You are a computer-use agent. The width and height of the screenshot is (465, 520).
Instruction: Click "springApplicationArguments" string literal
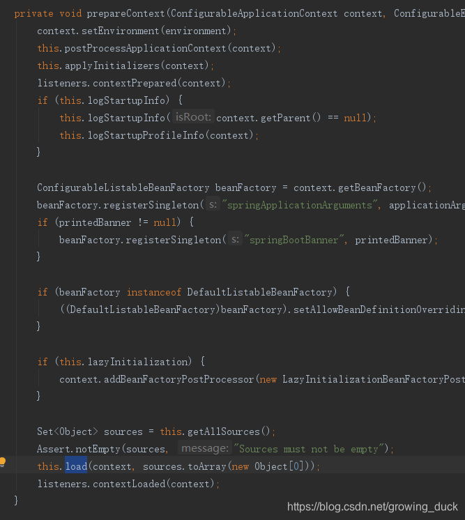tap(301, 205)
